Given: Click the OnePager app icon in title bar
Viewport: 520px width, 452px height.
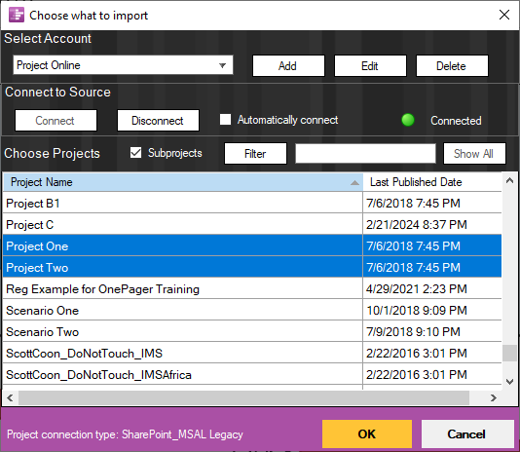Looking at the screenshot, I should click(x=17, y=15).
